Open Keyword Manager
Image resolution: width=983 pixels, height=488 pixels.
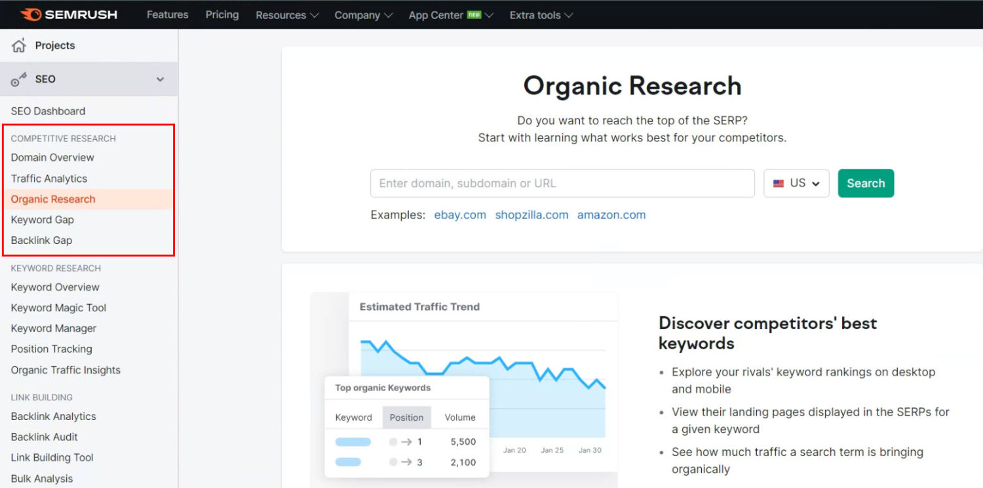(x=54, y=328)
